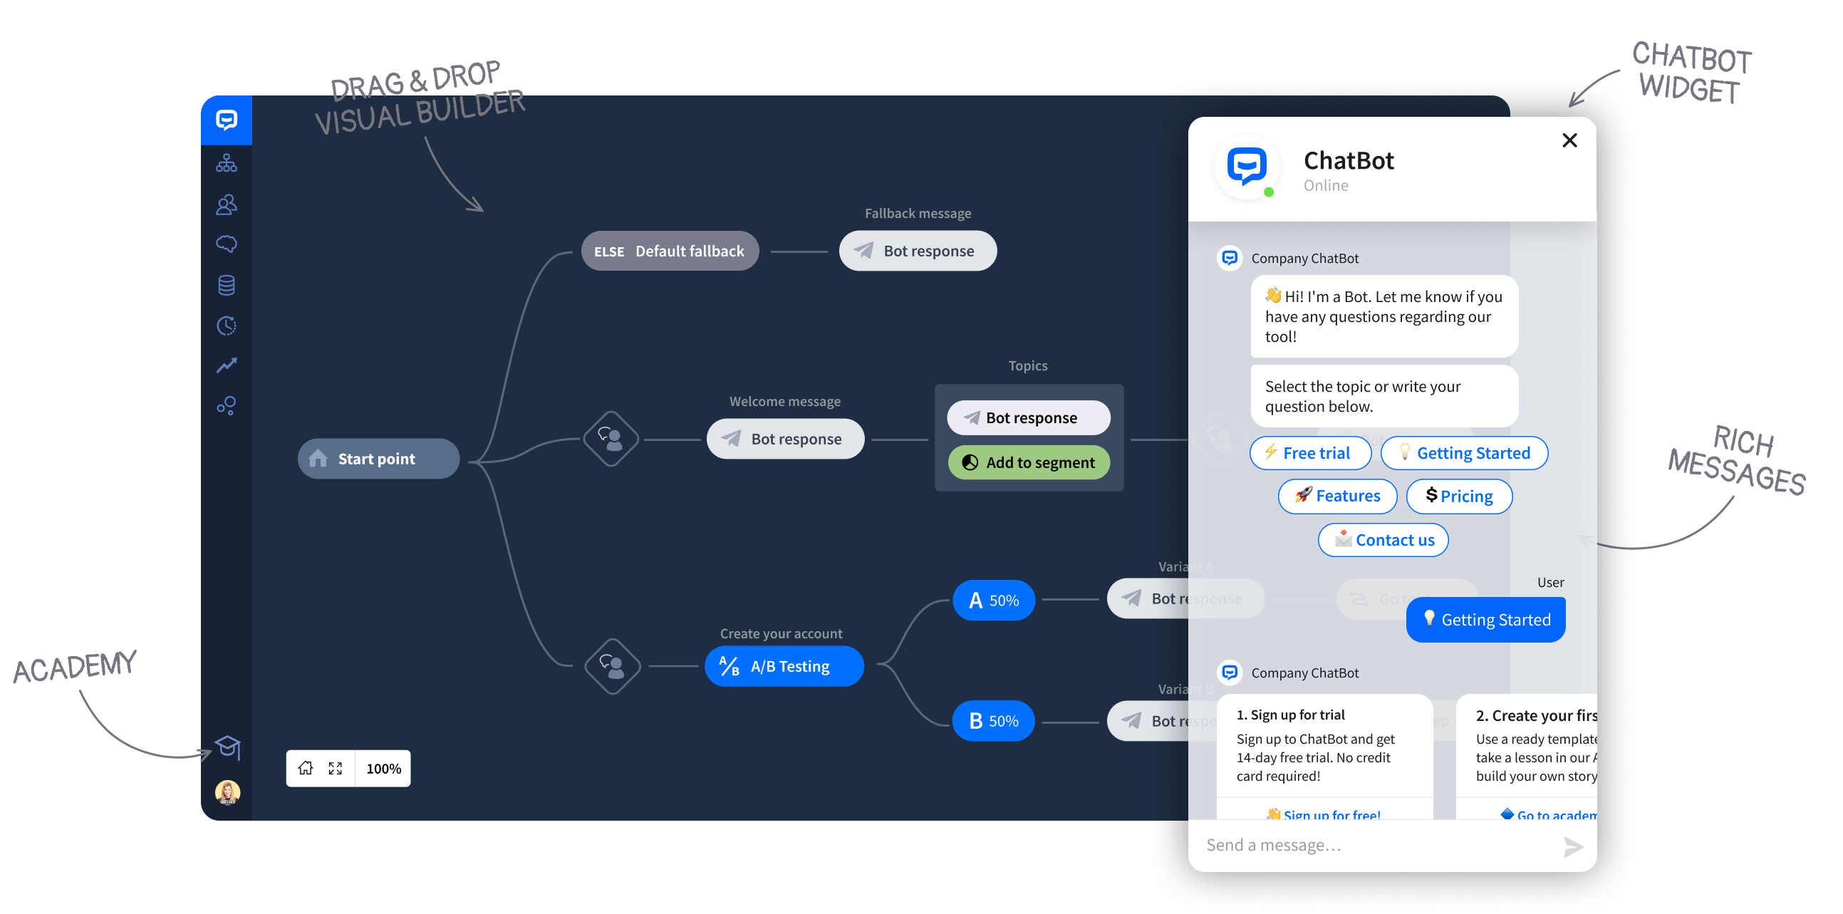Select the user input node before Welcome message
This screenshot has width=1843, height=914.
click(x=611, y=438)
